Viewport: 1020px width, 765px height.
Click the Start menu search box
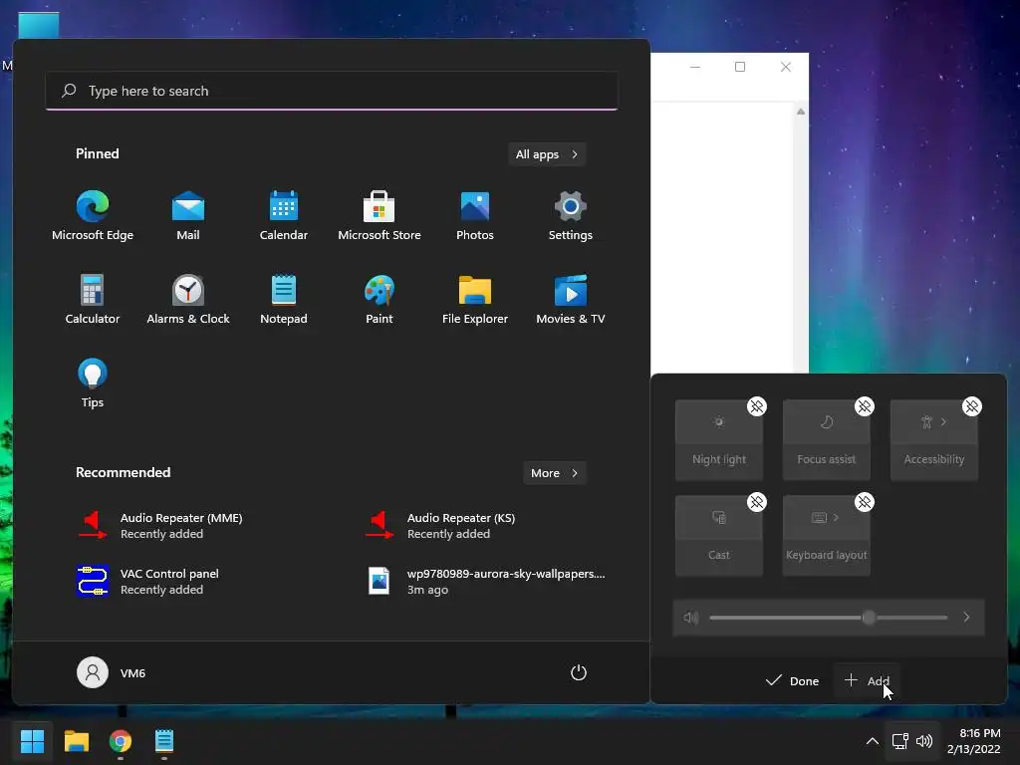332,91
